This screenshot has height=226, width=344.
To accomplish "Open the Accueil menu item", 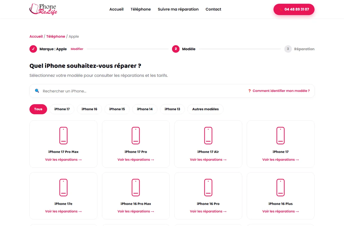I will click(116, 9).
